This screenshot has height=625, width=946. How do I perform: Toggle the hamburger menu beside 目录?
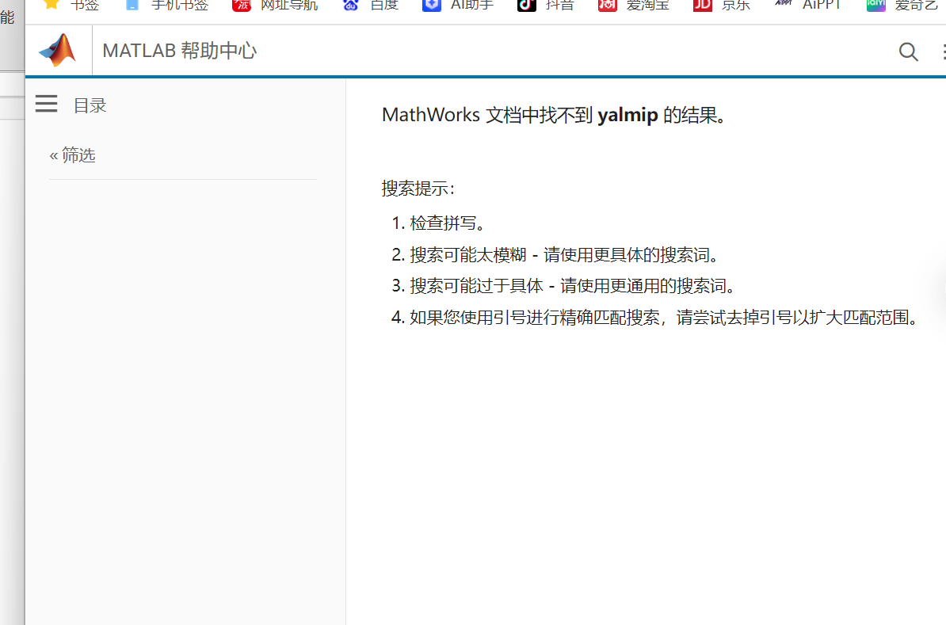click(x=47, y=104)
